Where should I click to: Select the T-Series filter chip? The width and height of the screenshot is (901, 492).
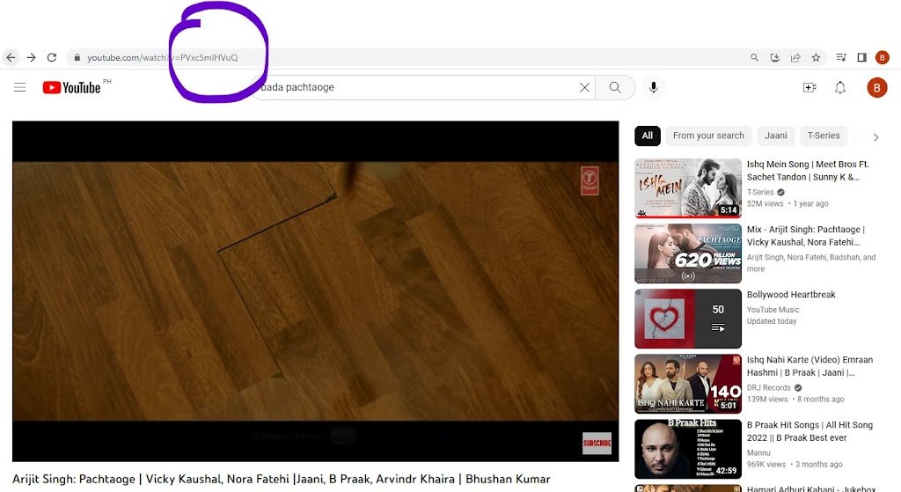(824, 136)
